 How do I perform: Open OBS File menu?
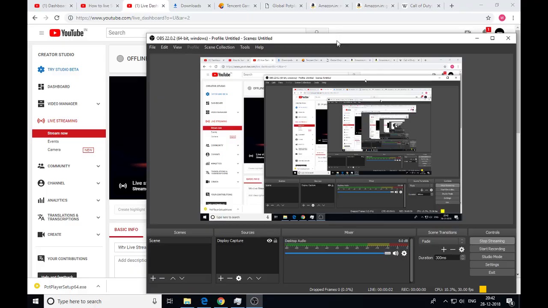(152, 47)
